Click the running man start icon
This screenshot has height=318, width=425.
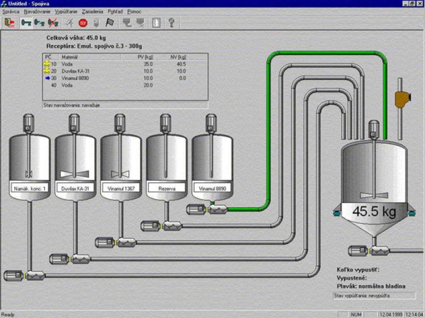70,23
